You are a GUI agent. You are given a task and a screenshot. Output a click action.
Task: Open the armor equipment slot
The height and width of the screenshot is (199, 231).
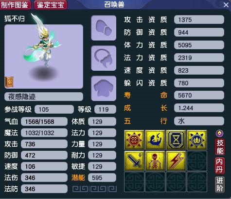tap(104, 88)
